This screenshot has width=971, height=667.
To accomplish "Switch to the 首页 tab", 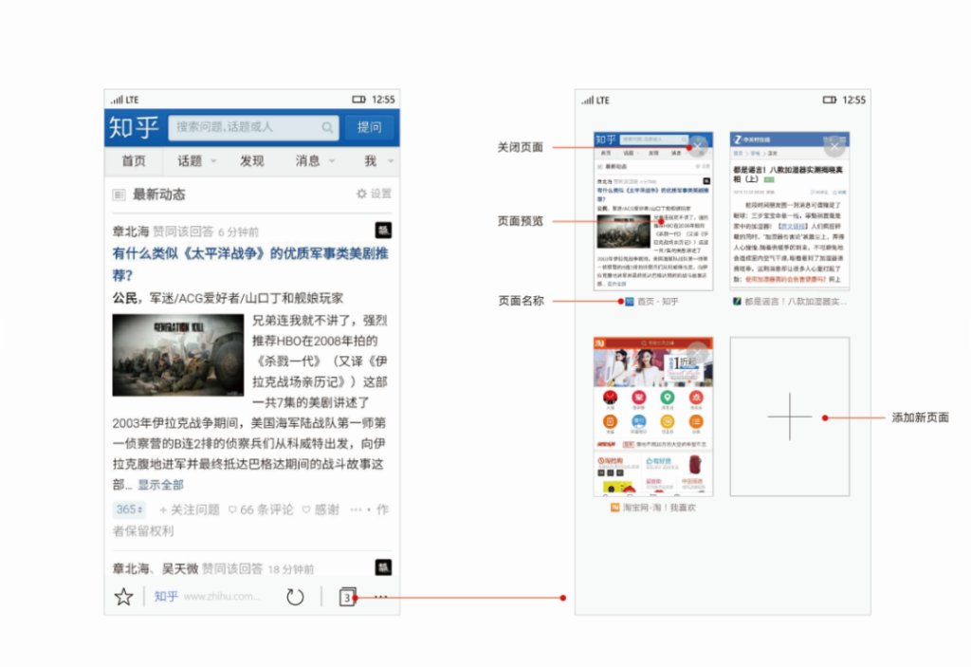I will 134,161.
